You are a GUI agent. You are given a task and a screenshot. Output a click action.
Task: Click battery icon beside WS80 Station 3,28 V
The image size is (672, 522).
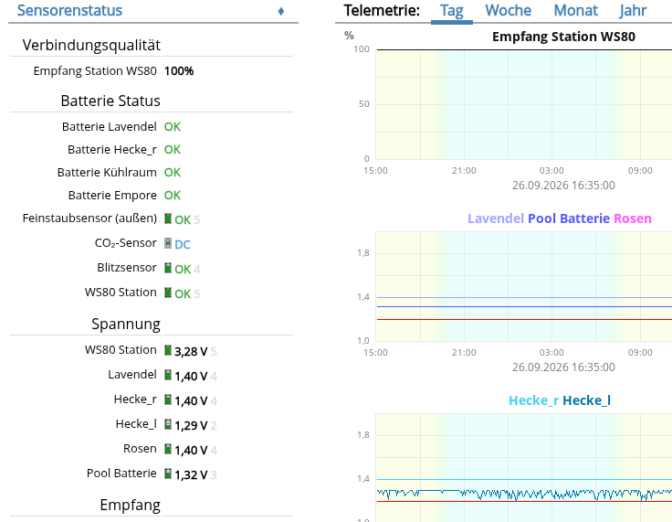(168, 350)
